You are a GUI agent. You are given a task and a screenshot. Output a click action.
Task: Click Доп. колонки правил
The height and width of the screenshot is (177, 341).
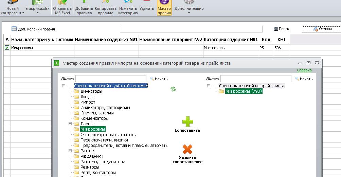pos(33,29)
